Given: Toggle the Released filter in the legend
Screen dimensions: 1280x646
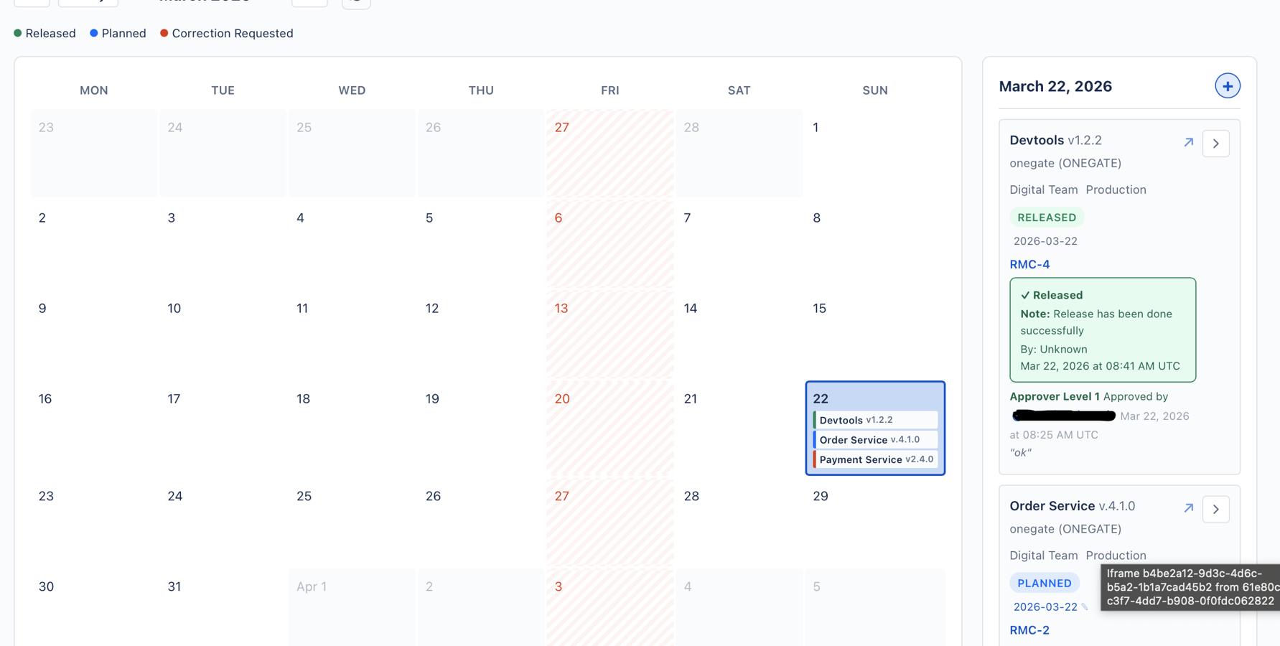Looking at the screenshot, I should point(50,33).
